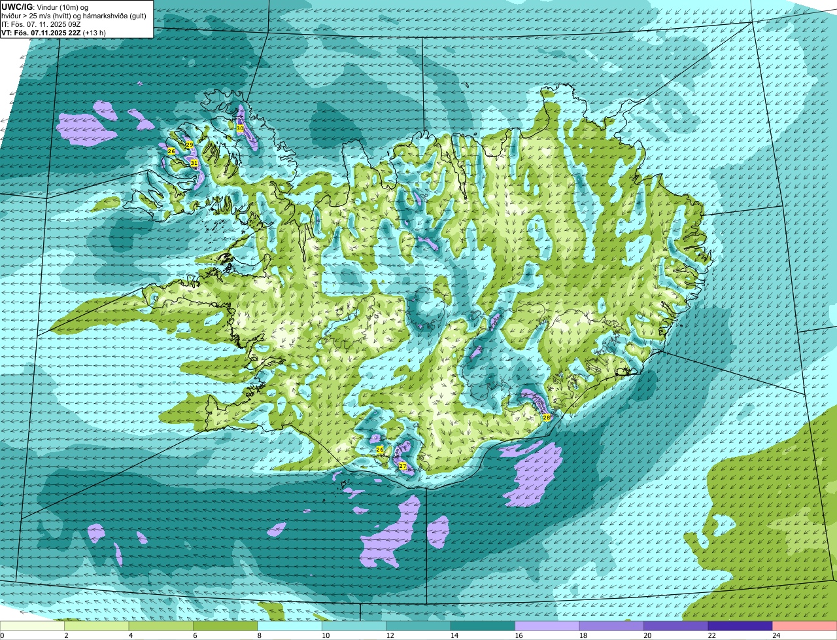Click the pale 0–2 m/s legend swatch
This screenshot has width=837, height=640.
click(x=33, y=626)
